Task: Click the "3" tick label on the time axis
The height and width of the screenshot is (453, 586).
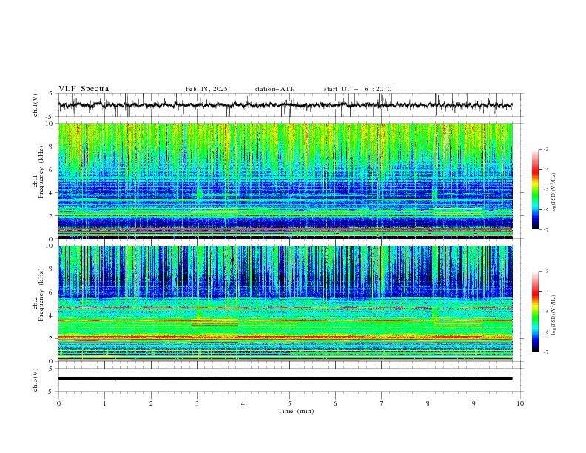Action: pyautogui.click(x=198, y=403)
